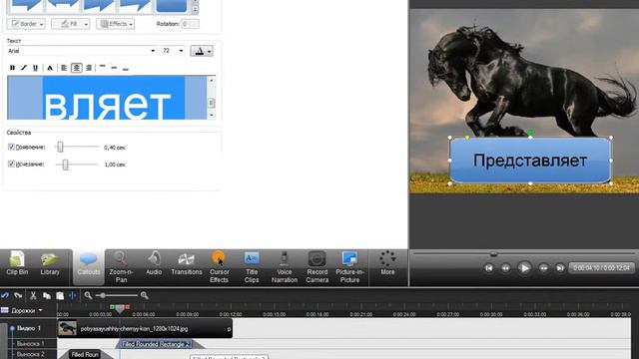The image size is (639, 359).
Task: Set vertical text alignment to top
Action: click(x=103, y=67)
